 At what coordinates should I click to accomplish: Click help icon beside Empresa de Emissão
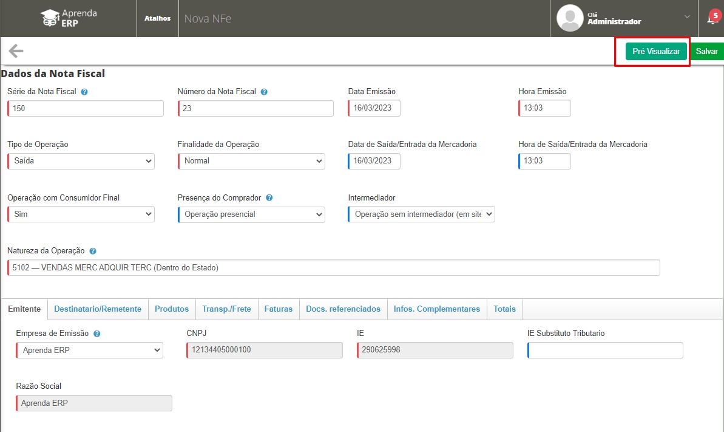(x=97, y=334)
